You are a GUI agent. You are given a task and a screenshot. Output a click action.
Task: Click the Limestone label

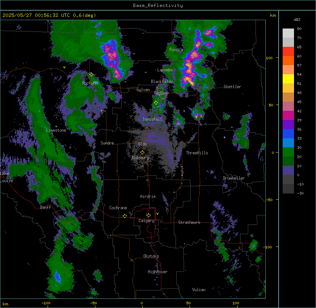tap(56, 130)
